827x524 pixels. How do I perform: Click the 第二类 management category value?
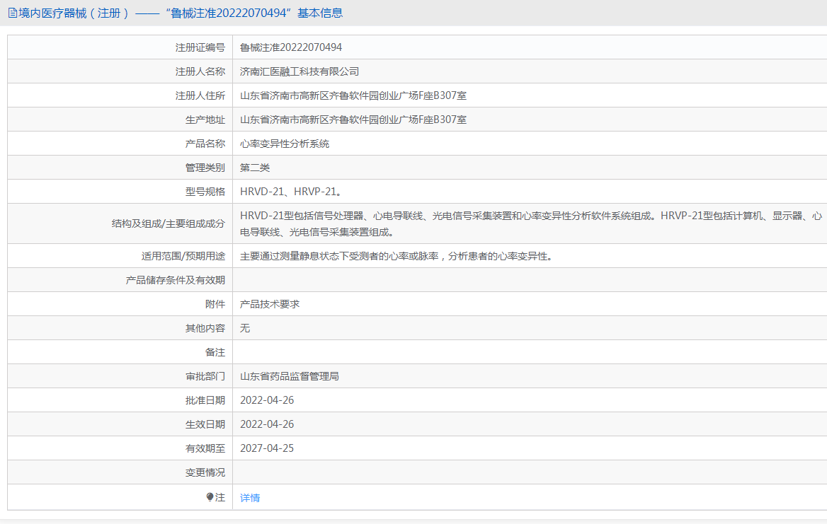[255, 168]
